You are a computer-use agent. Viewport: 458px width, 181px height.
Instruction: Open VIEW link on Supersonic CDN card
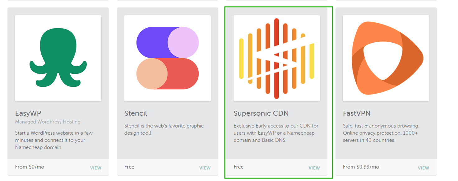pos(314,168)
